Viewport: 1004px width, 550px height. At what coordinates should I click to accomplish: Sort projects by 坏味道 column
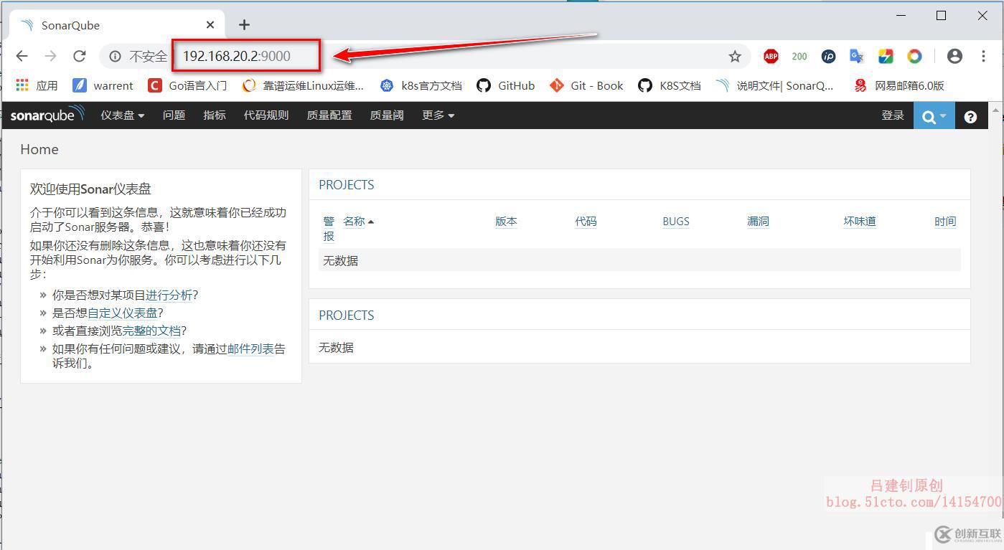(860, 222)
